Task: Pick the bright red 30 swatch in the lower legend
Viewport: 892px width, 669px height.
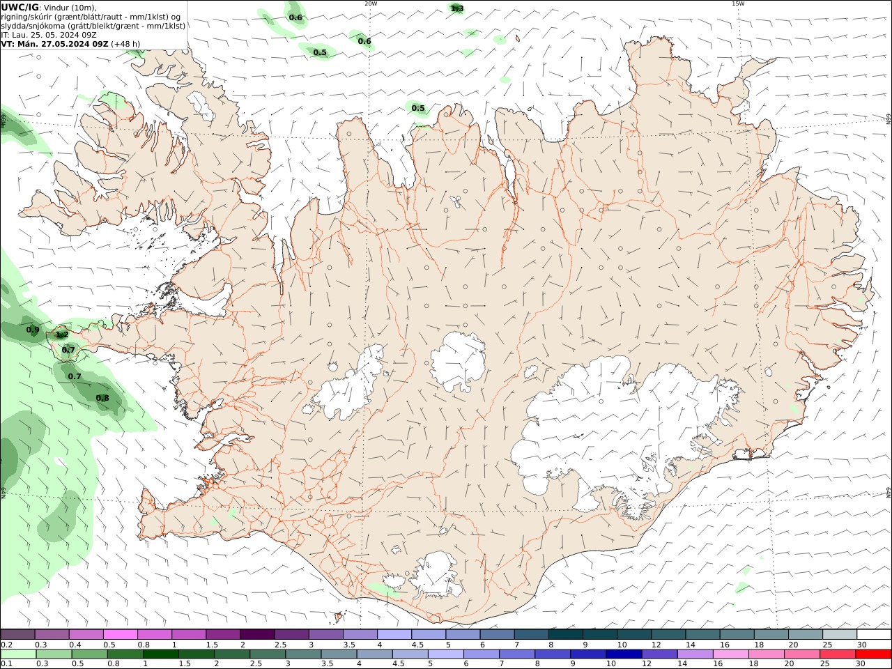Action: pos(873,654)
